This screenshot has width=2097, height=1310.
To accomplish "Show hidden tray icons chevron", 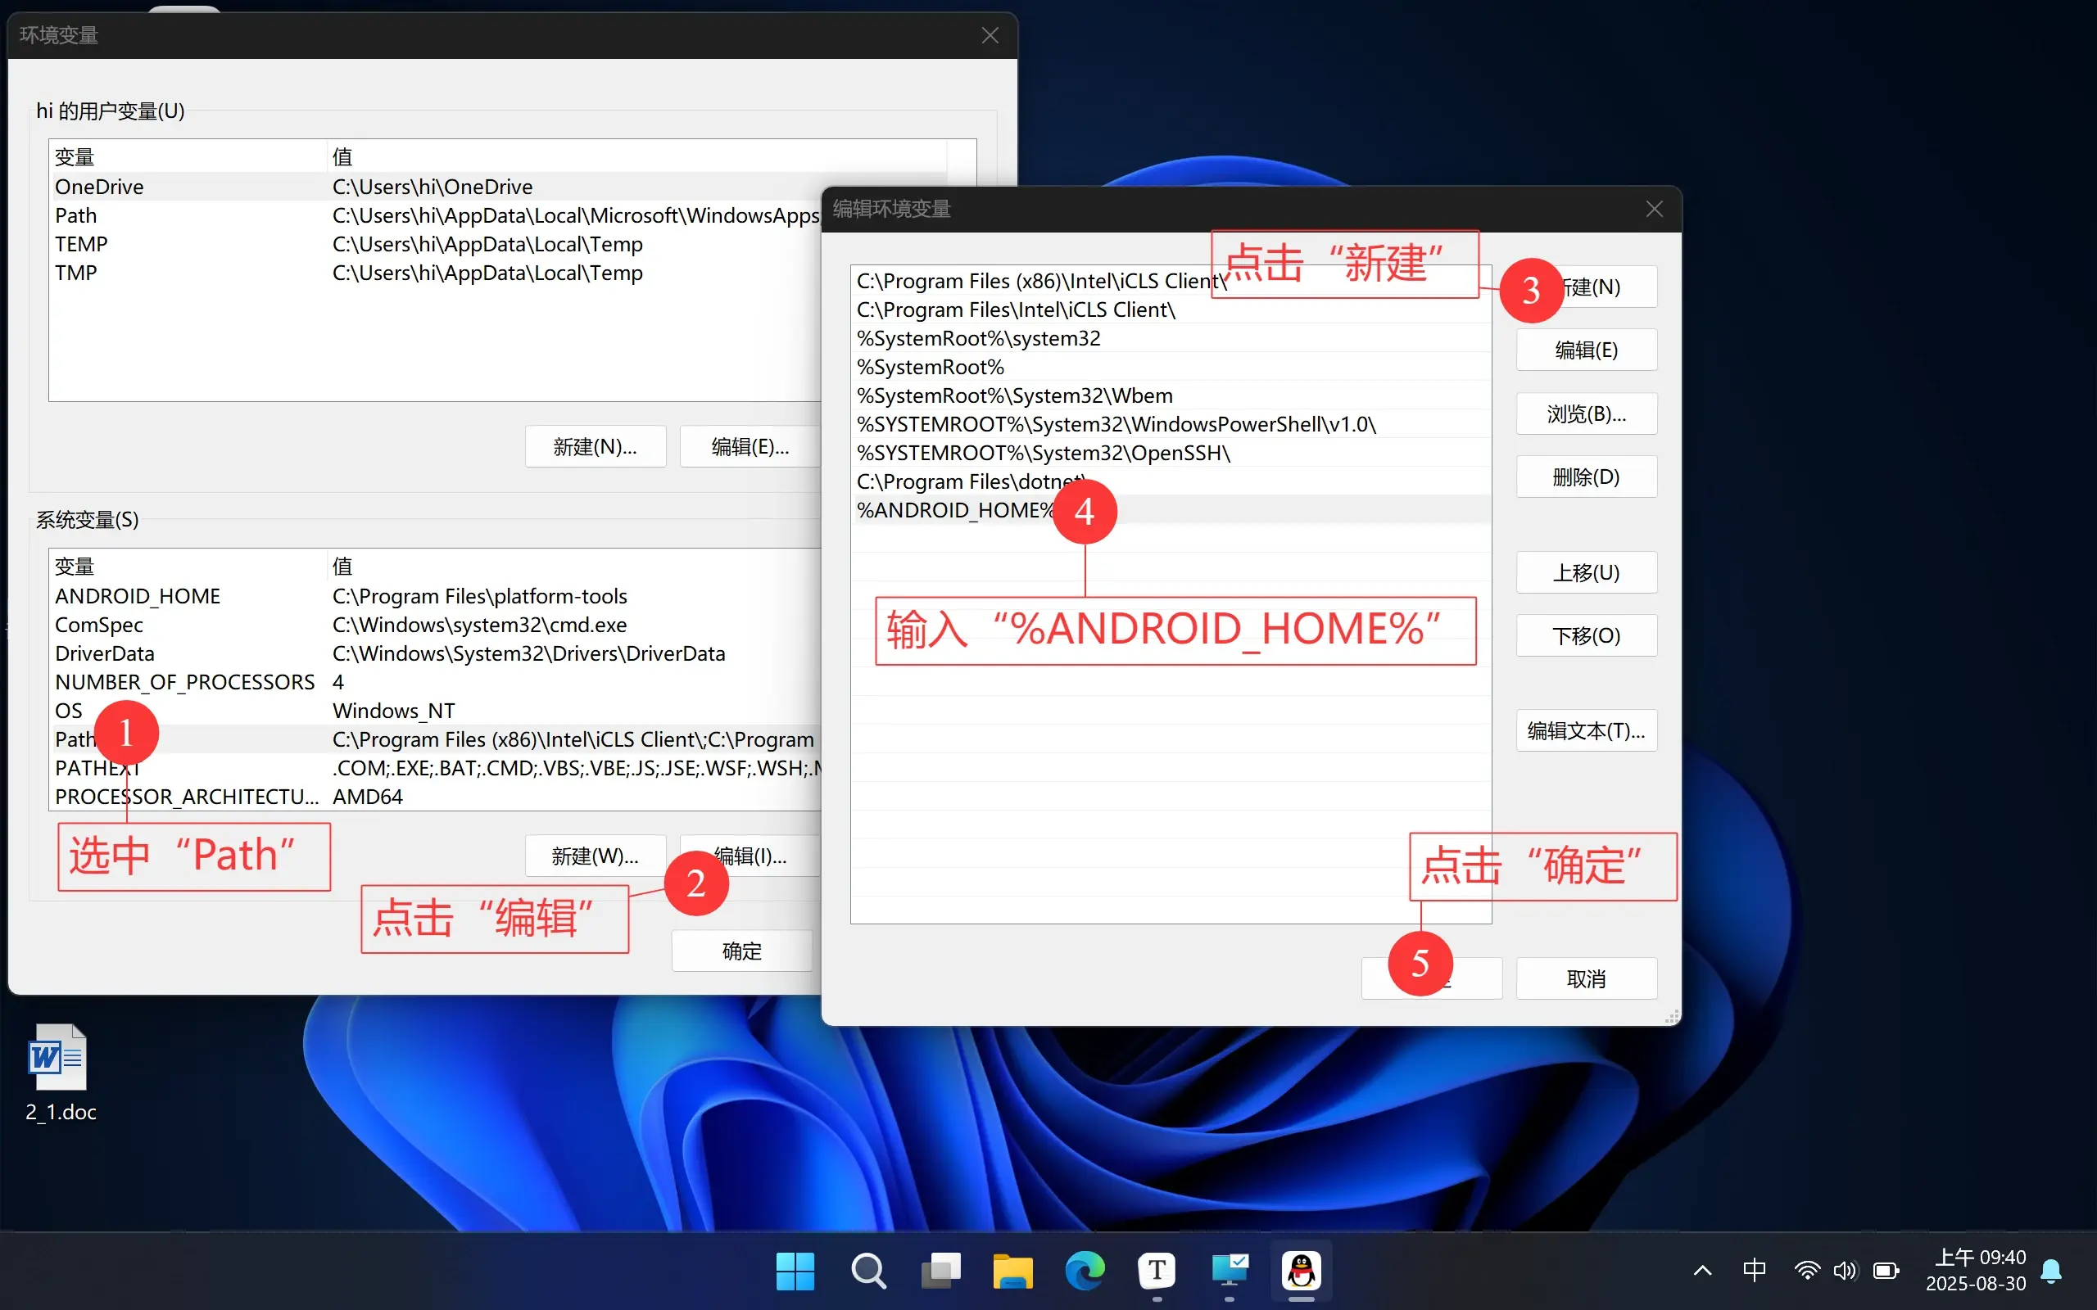I will pos(1702,1270).
